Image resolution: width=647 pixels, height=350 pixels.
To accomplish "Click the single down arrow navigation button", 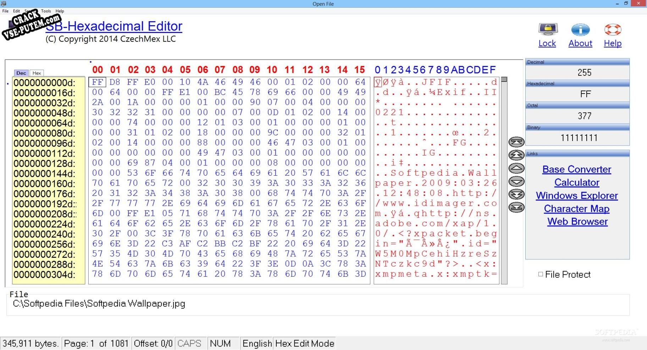I will (x=516, y=181).
